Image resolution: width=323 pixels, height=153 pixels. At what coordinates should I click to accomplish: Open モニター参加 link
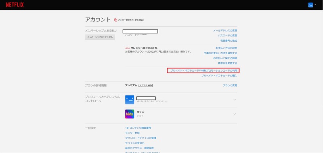tap(132, 133)
